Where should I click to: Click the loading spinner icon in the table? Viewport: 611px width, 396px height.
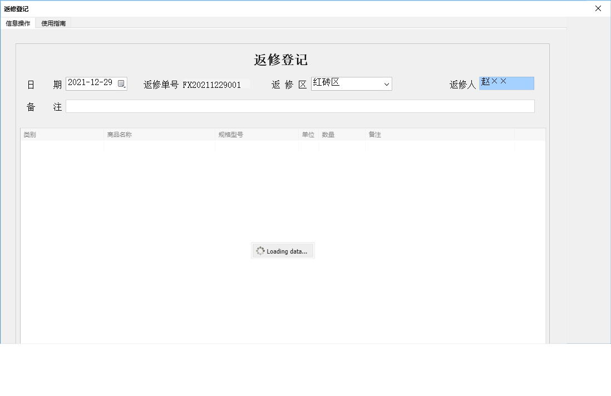(x=260, y=250)
